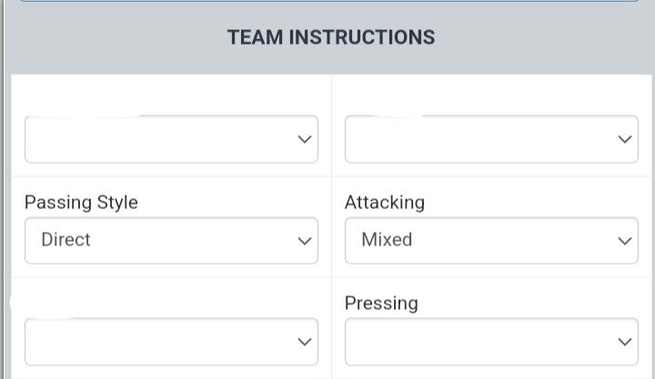Expand the Pressing dropdown

(491, 342)
